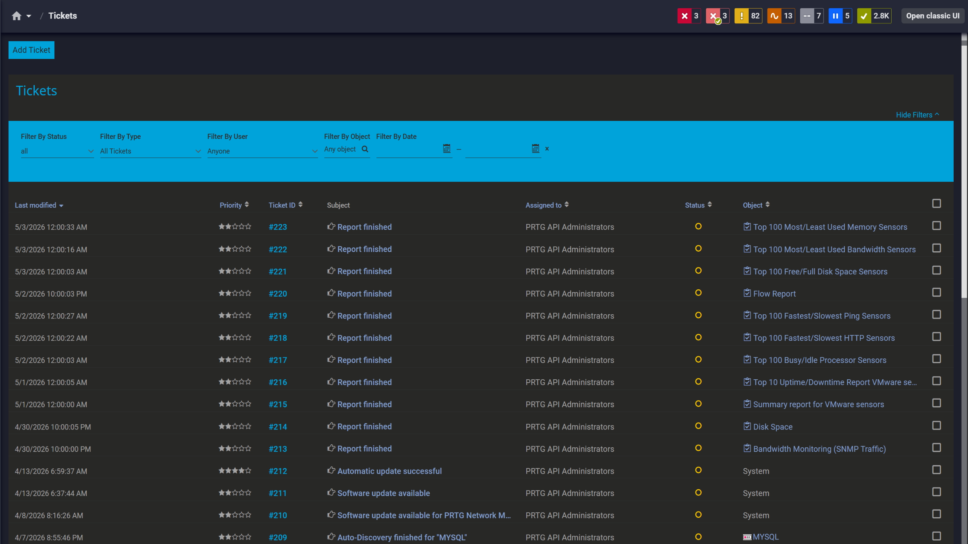Select checkbox for ticket #219 row
Viewport: 968px width, 544px height.
936,315
